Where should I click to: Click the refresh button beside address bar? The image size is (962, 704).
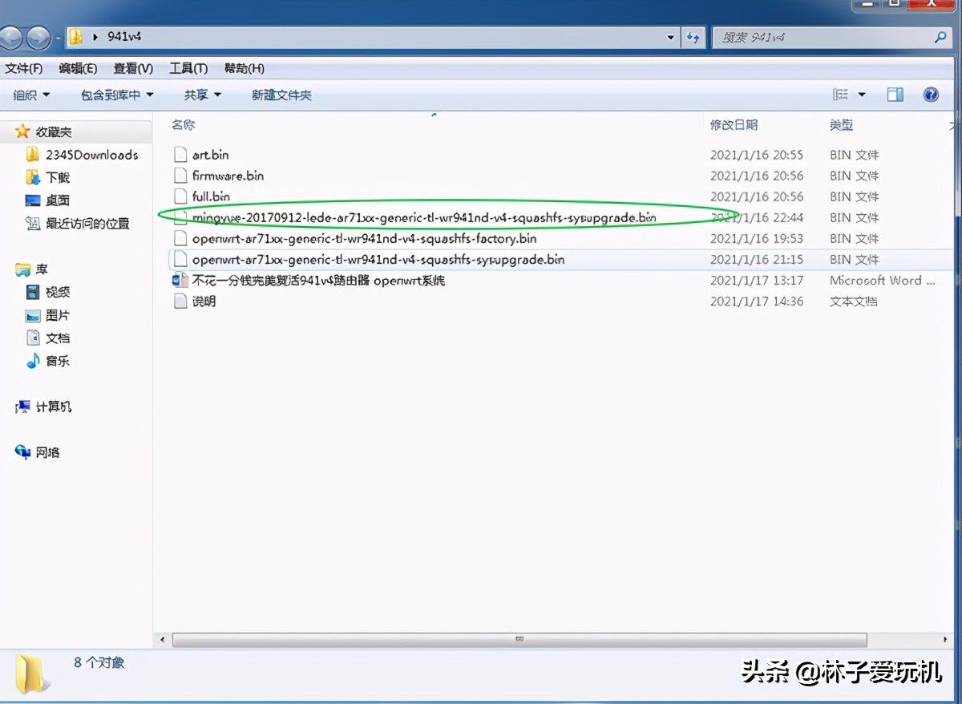(x=693, y=37)
